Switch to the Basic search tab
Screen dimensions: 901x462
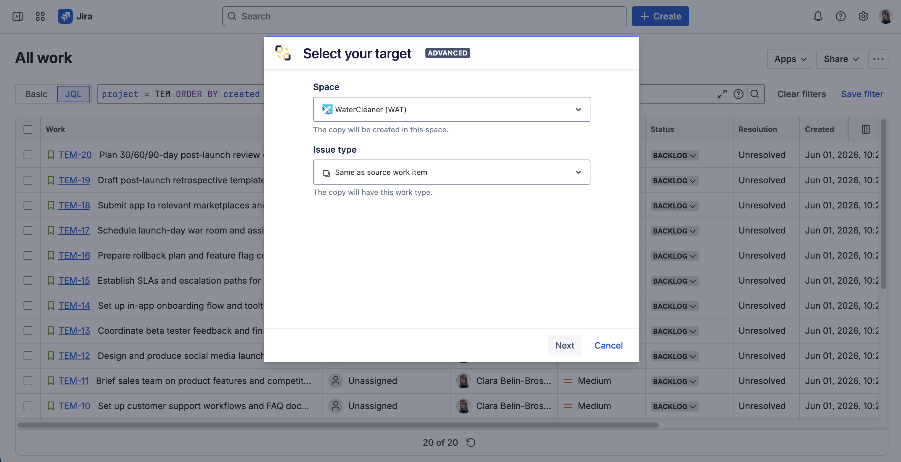[36, 94]
